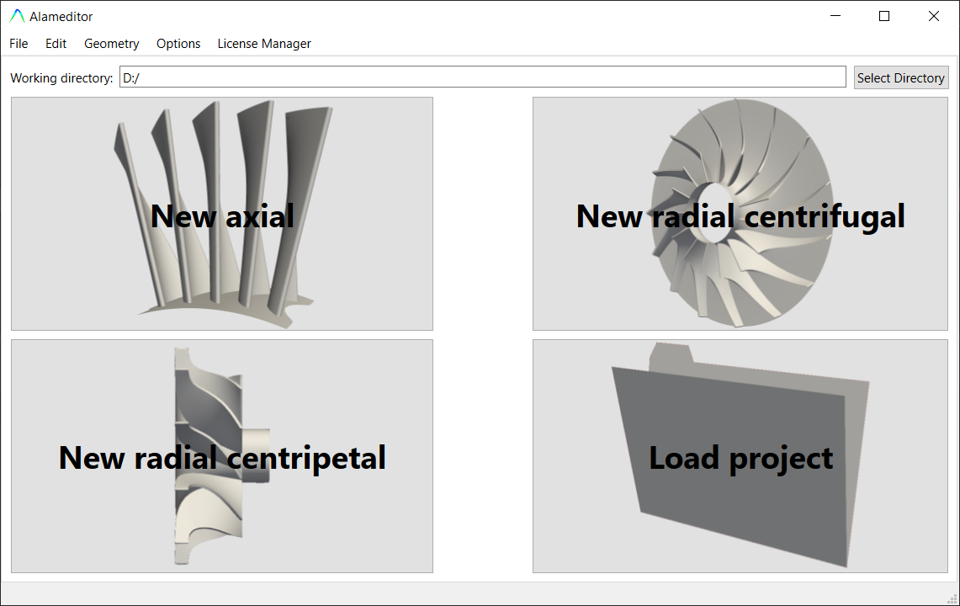This screenshot has height=606, width=960.
Task: Start a New radial centrifugal project
Action: [741, 214]
